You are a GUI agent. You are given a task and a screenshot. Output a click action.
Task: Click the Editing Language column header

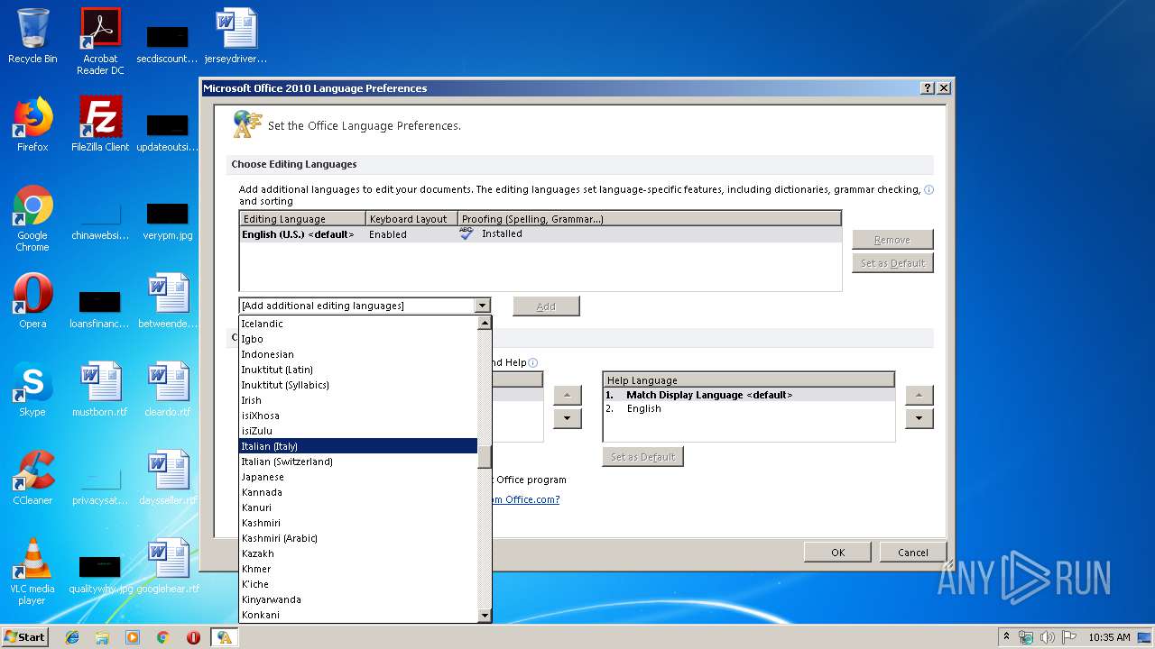pyautogui.click(x=303, y=219)
